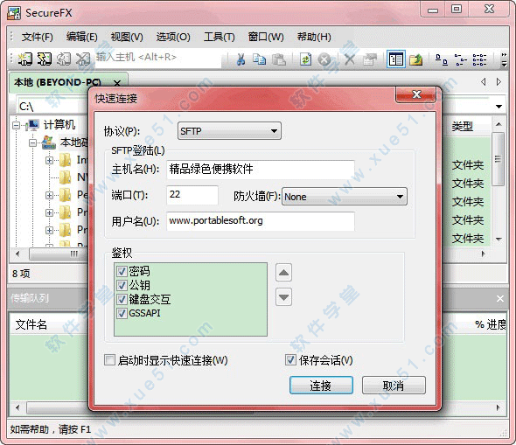516x445 pixels.
Task: Click the 用户名 username input field
Action: click(x=261, y=221)
